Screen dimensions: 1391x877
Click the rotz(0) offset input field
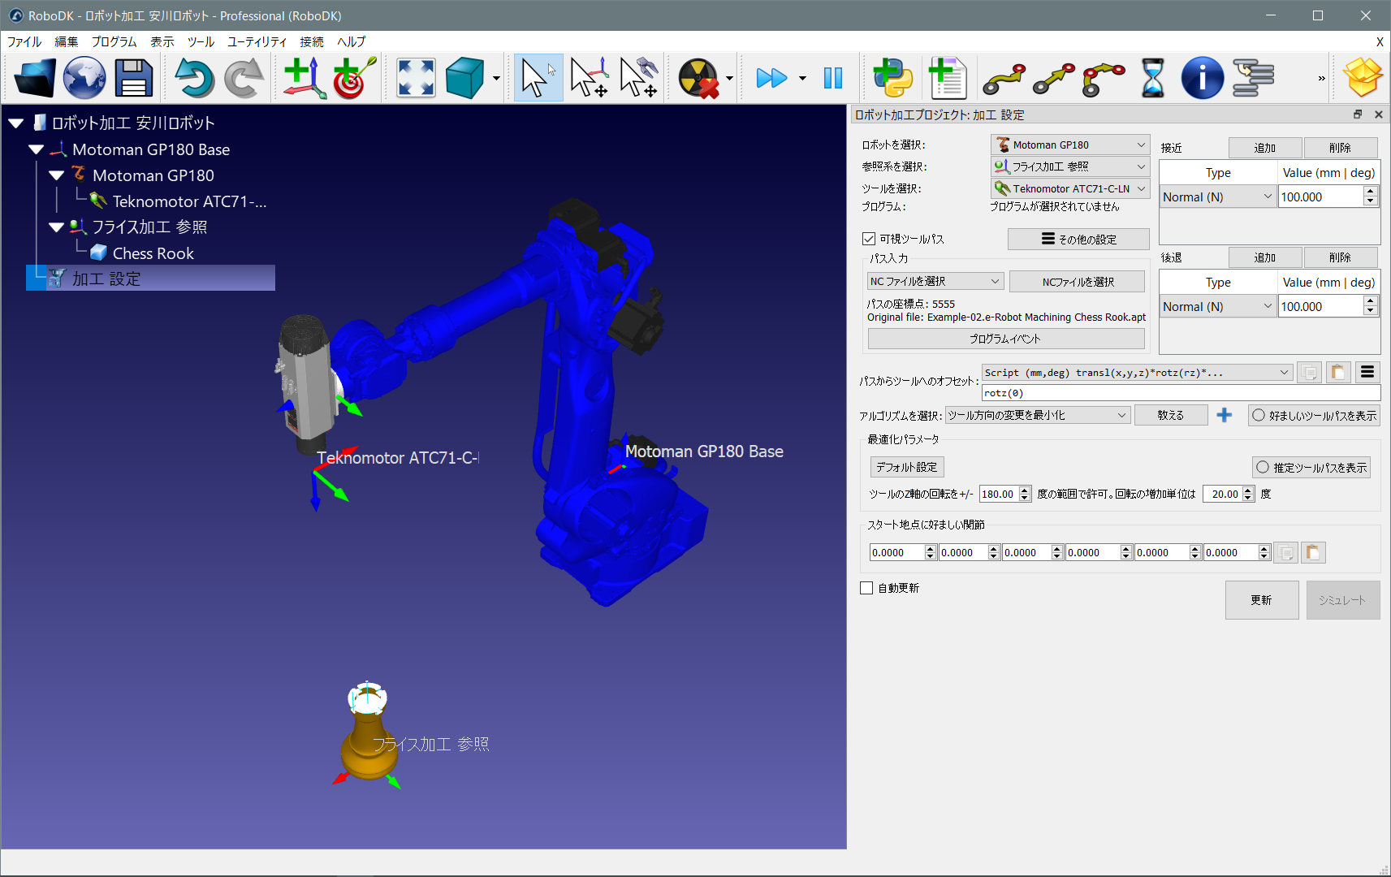tap(1181, 393)
